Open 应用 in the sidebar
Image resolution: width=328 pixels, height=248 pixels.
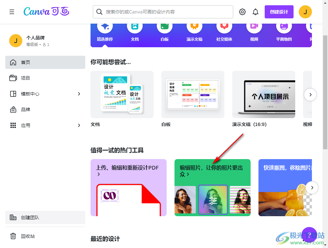[45, 125]
